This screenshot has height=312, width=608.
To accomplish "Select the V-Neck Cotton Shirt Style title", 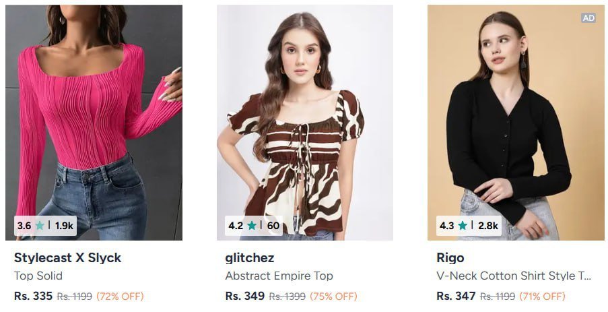I will pyautogui.click(x=514, y=276).
